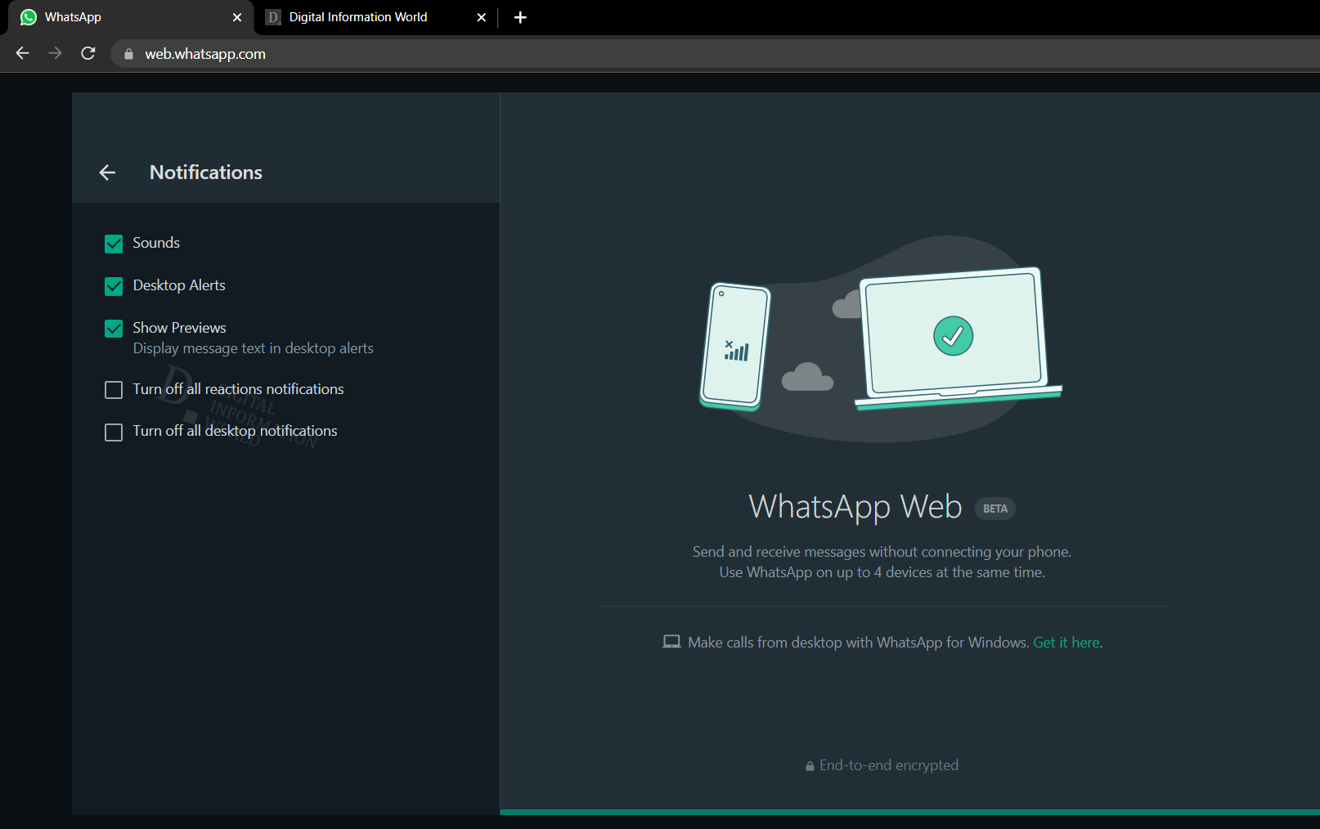Disable the Desktop Alerts checkbox
The height and width of the screenshot is (829, 1320).
tap(114, 286)
